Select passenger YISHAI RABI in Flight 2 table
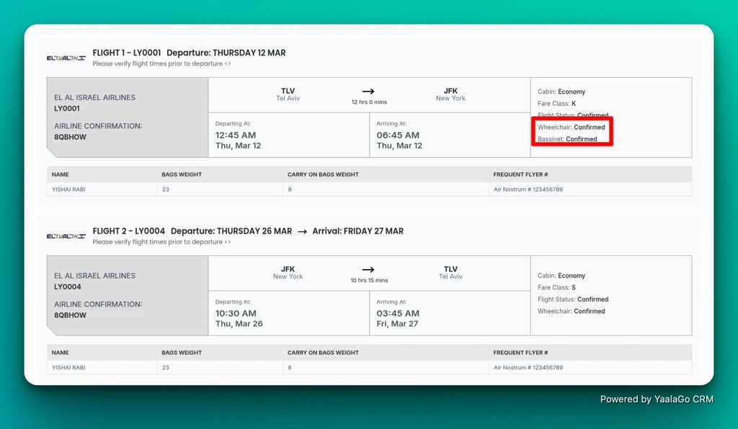Viewport: 738px width, 429px height. (68, 367)
